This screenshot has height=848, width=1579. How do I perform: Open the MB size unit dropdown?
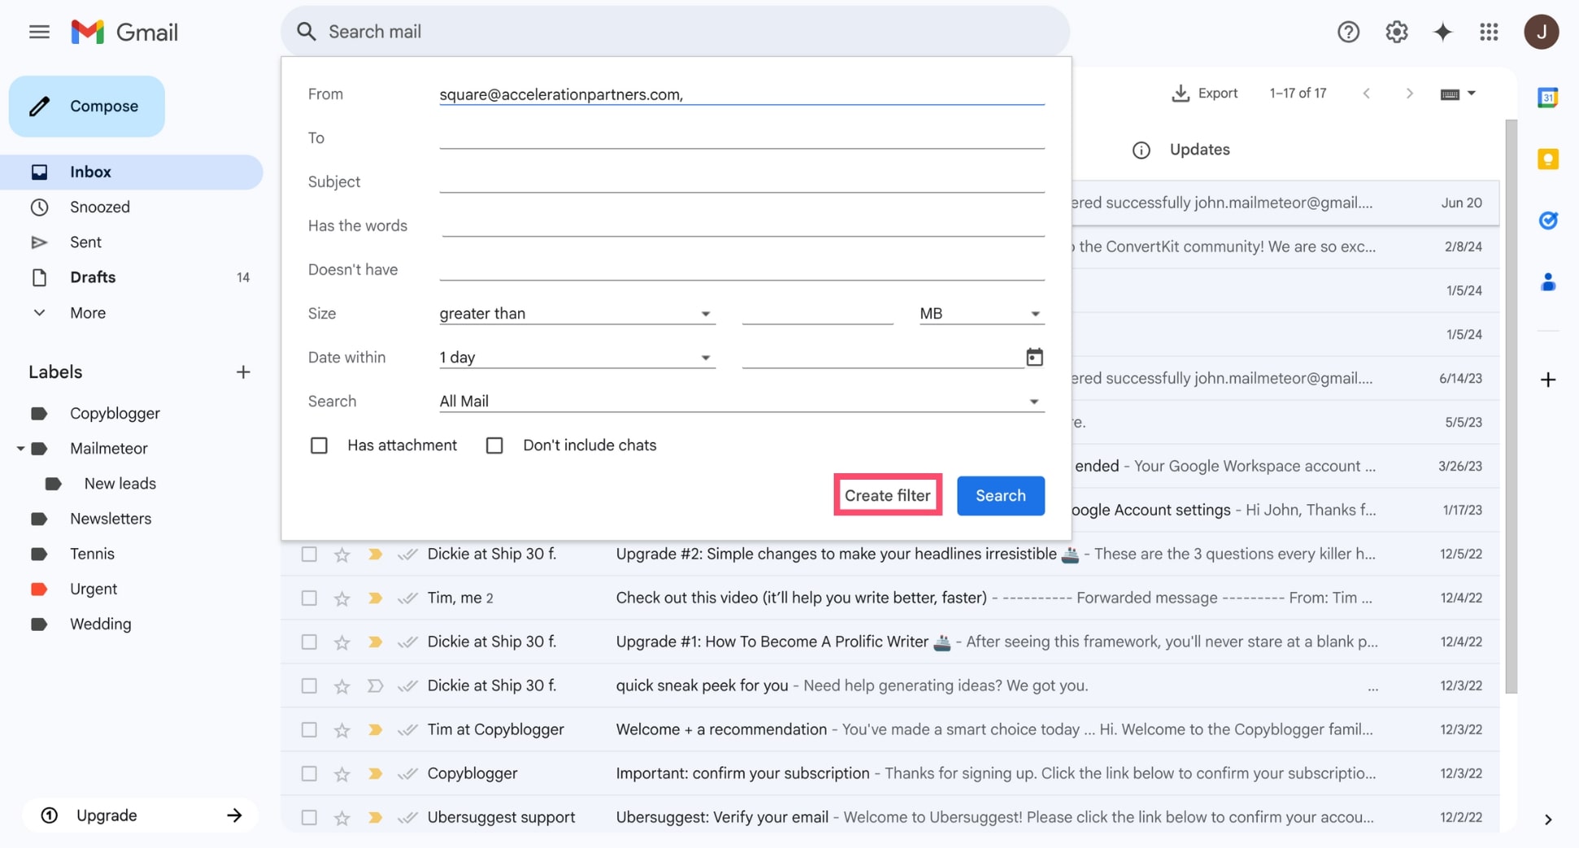[x=981, y=314]
